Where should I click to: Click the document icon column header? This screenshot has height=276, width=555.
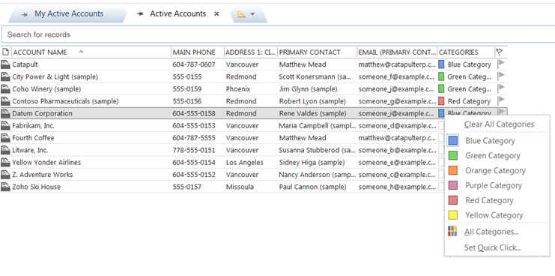pos(5,52)
